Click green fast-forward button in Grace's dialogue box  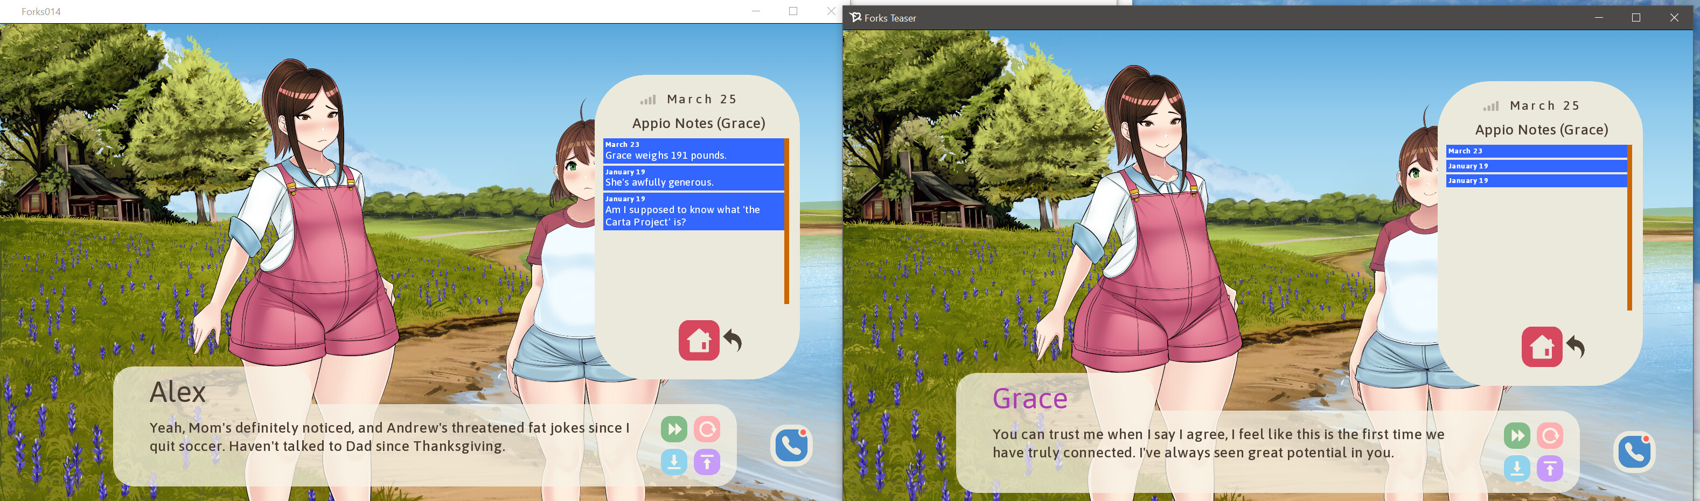(x=1516, y=436)
